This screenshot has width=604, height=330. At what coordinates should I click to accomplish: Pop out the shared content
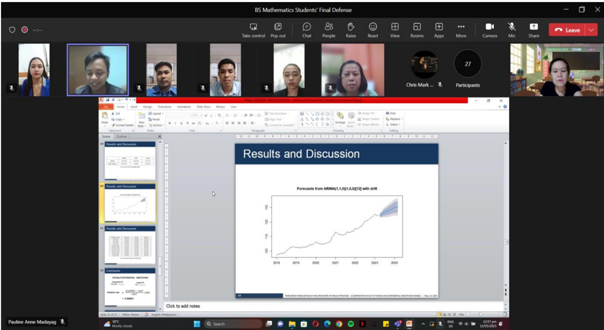[x=278, y=30]
